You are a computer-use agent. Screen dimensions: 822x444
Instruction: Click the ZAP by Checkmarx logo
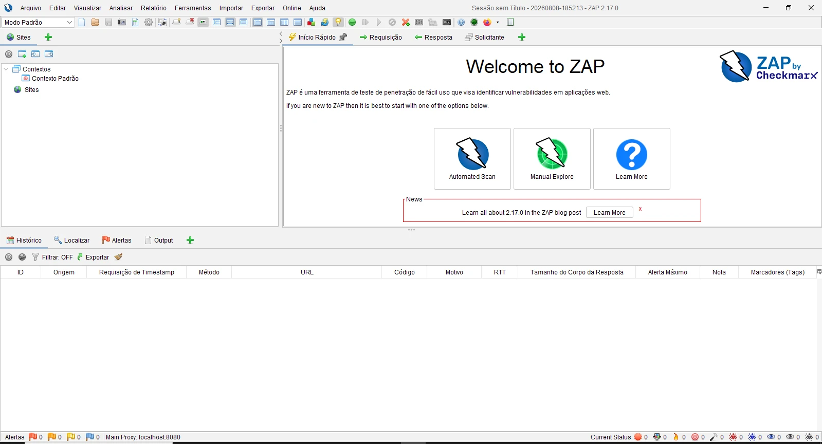769,67
